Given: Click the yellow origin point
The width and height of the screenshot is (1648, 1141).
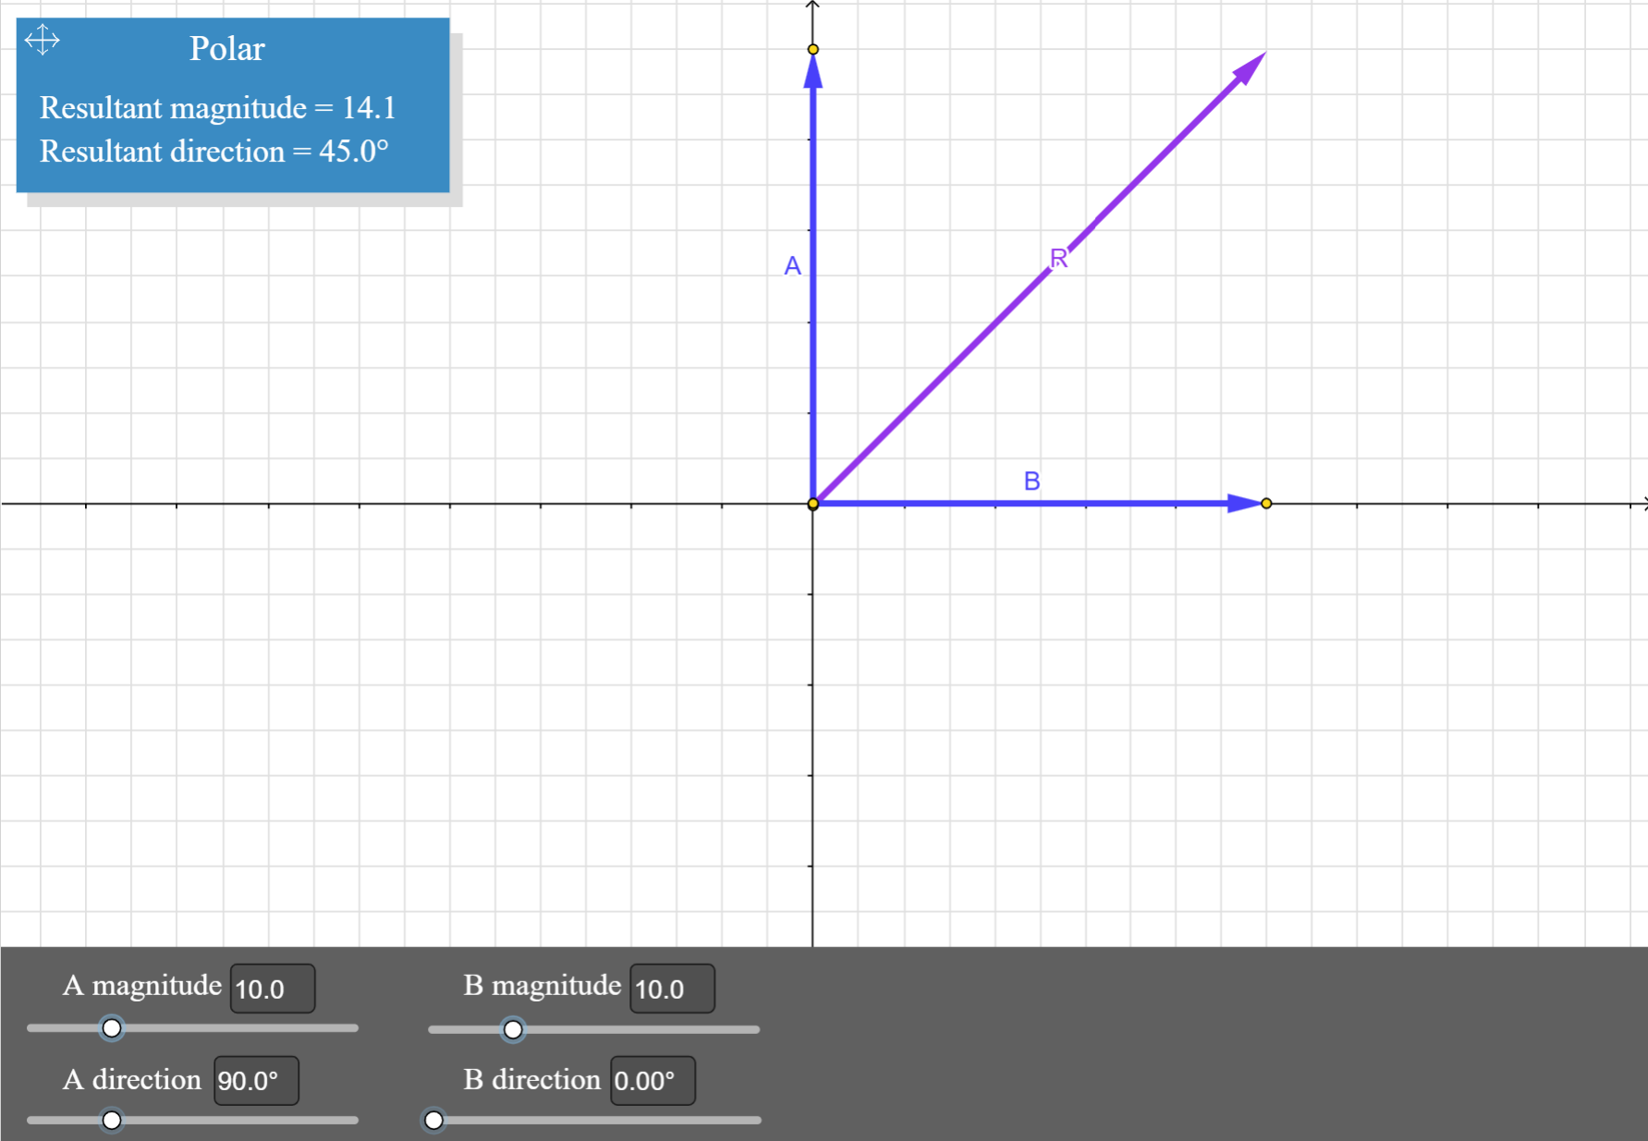Looking at the screenshot, I should (812, 503).
